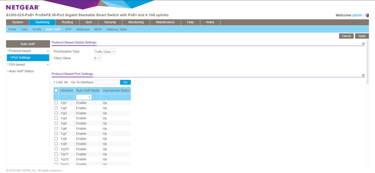The height and width of the screenshot is (173, 375).
Task: Show All interfaces link
Action: coord(66,82)
